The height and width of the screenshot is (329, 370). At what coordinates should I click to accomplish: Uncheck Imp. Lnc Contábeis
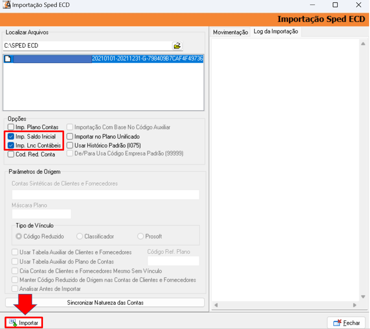tap(11, 146)
